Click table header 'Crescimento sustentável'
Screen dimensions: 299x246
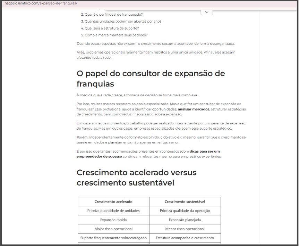185,202
